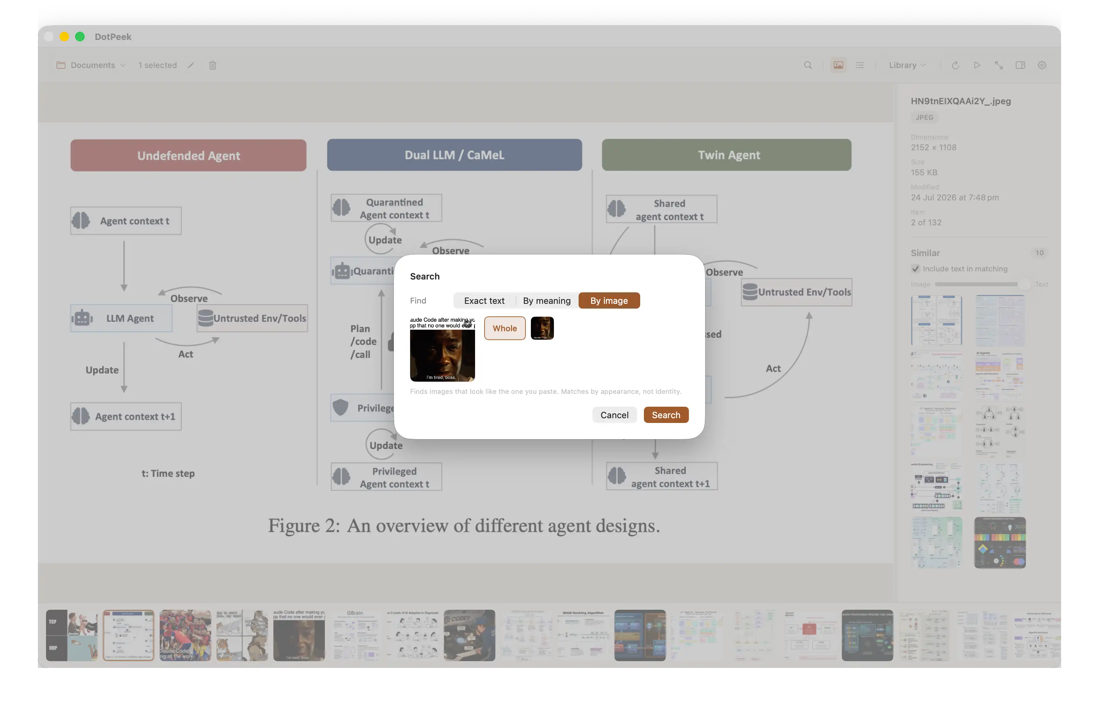The height and width of the screenshot is (718, 1099).
Task: Switch to image view mode icon
Action: pyautogui.click(x=838, y=65)
